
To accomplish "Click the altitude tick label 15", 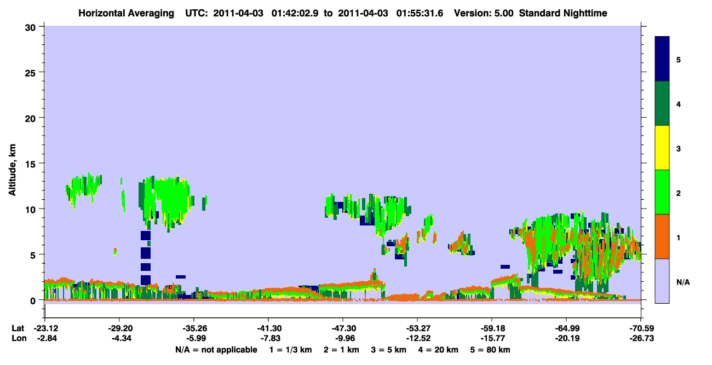I will 32,164.
